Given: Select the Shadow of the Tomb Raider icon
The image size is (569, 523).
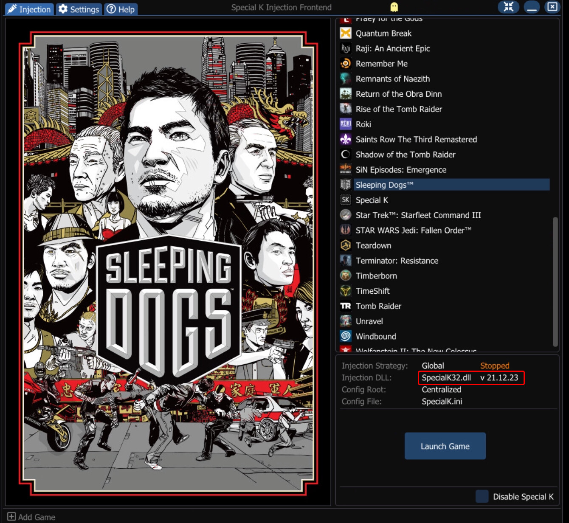Looking at the screenshot, I should [x=345, y=155].
